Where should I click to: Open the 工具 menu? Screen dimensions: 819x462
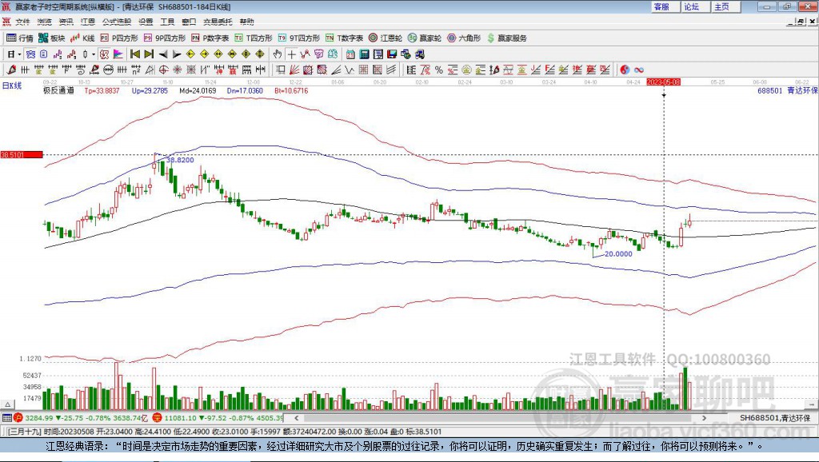pos(166,22)
